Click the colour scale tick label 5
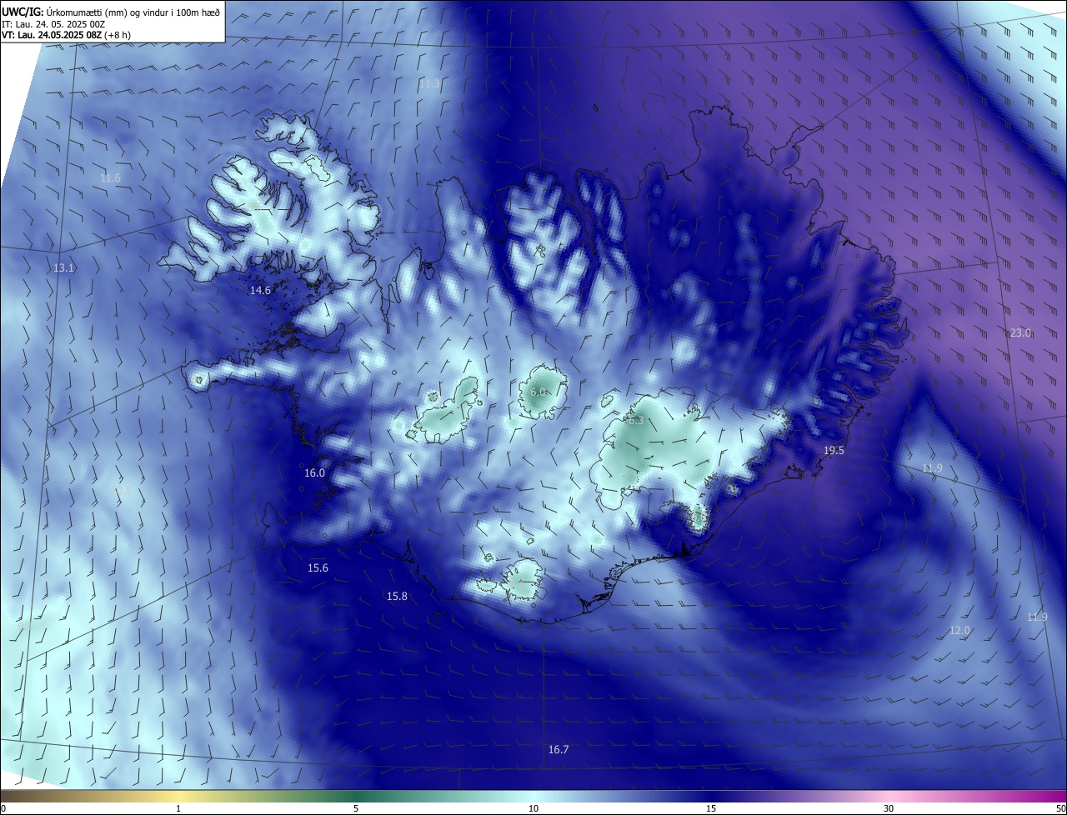This screenshot has width=1067, height=815. point(356,809)
